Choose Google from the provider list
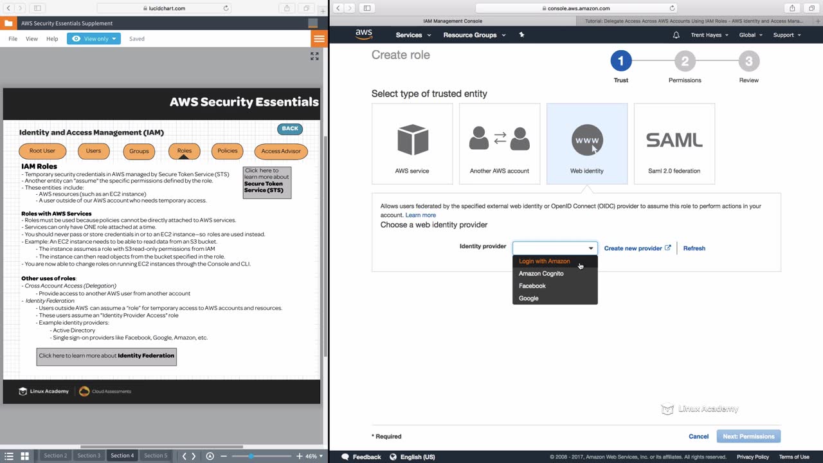The image size is (823, 463). click(x=555, y=298)
